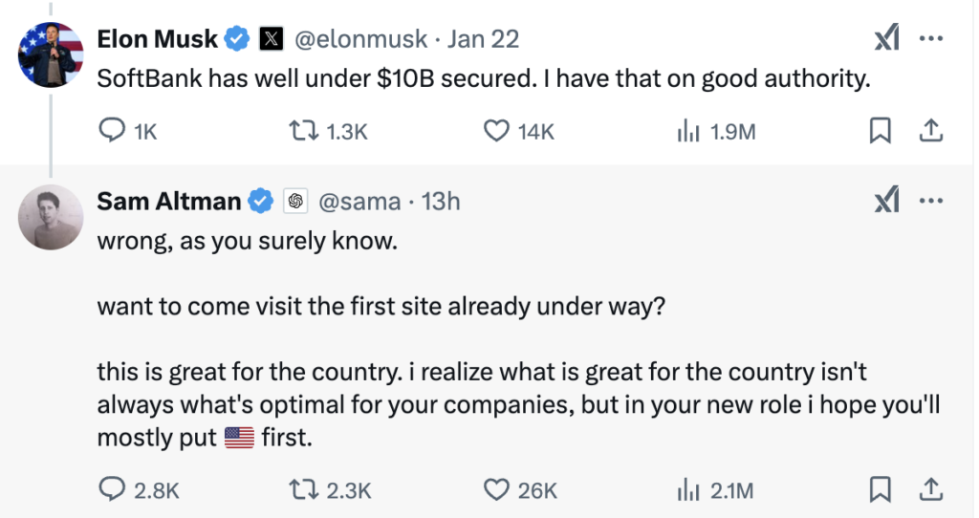Bookmark Sam Altman's reply tweet
979x518 pixels.
click(880, 490)
